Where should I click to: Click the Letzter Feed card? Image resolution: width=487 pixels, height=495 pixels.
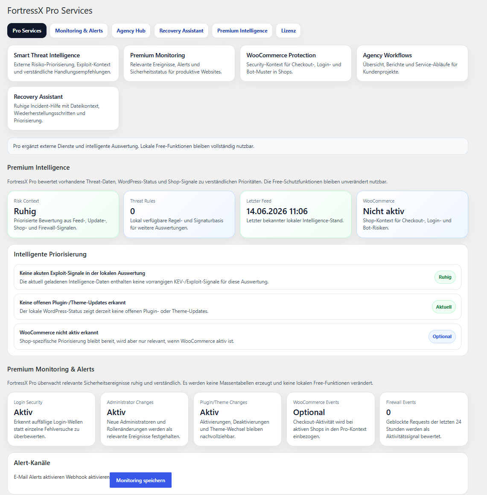pyautogui.click(x=296, y=214)
